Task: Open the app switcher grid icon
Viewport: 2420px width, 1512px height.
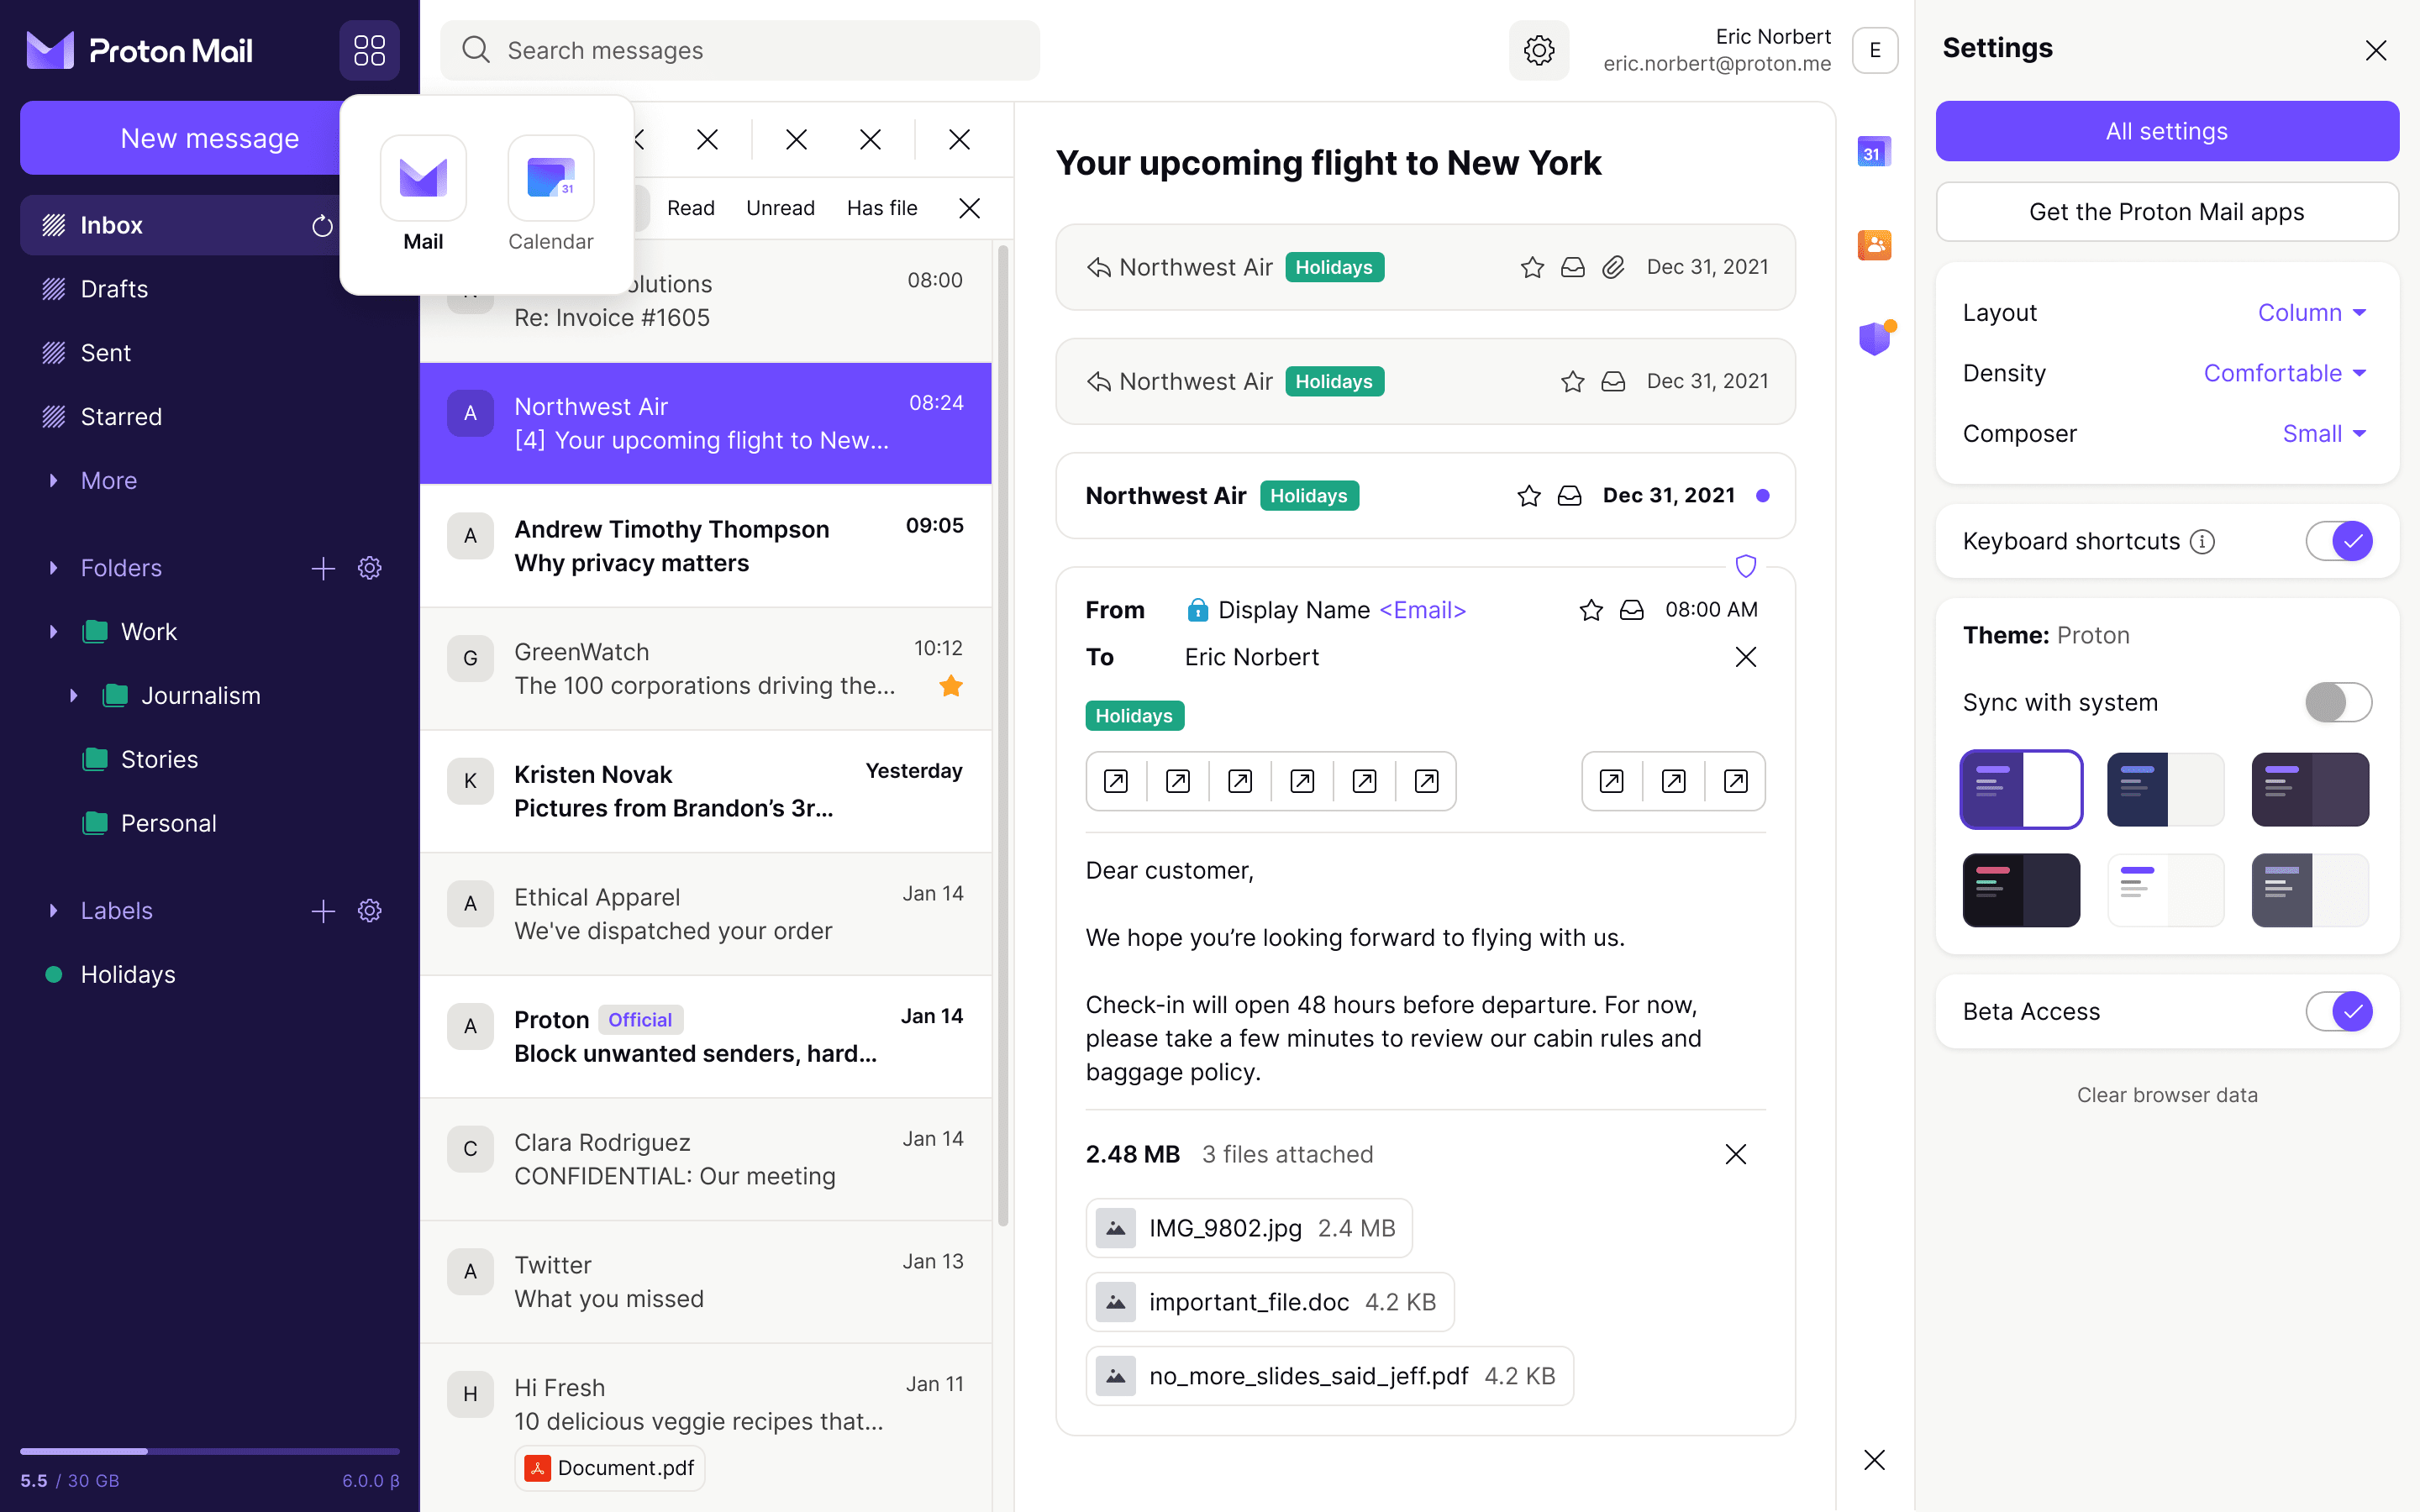Action: 369,50
